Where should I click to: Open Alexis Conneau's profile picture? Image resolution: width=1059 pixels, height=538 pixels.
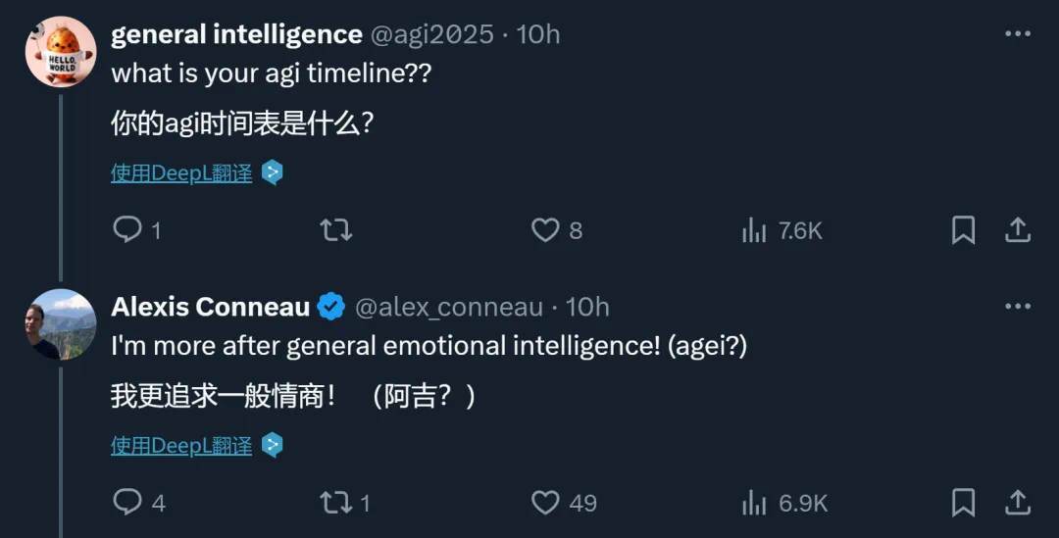pyautogui.click(x=61, y=324)
